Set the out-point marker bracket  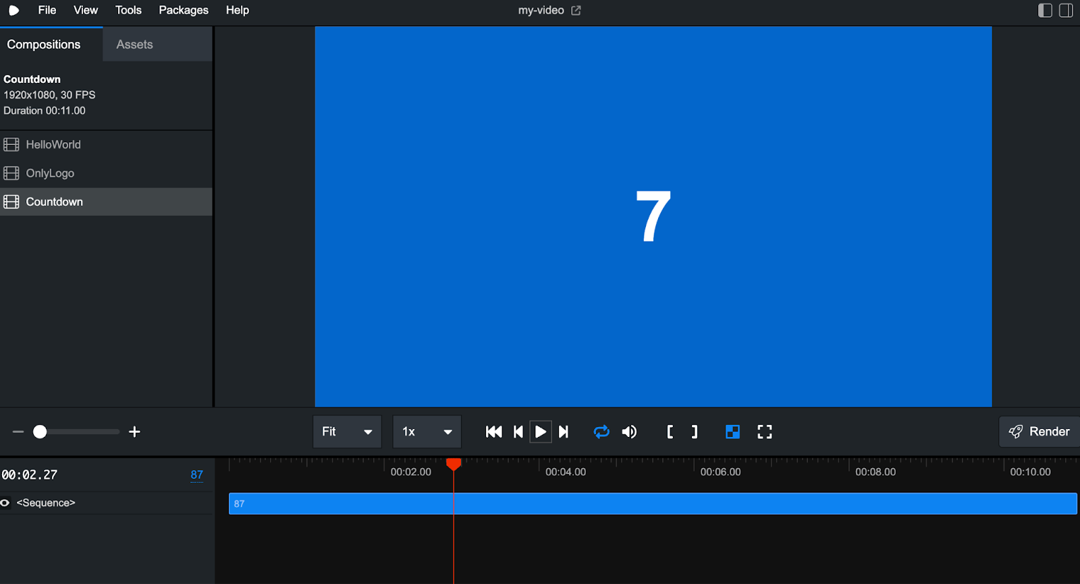(x=695, y=432)
